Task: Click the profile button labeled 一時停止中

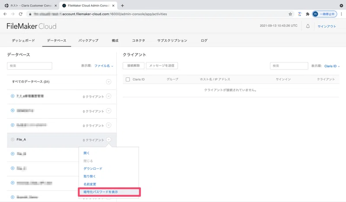Action: 324,14
